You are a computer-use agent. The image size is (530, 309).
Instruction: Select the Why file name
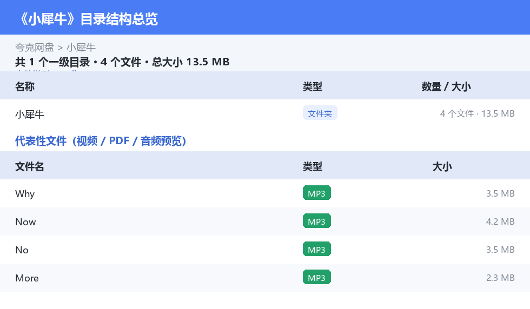point(25,193)
